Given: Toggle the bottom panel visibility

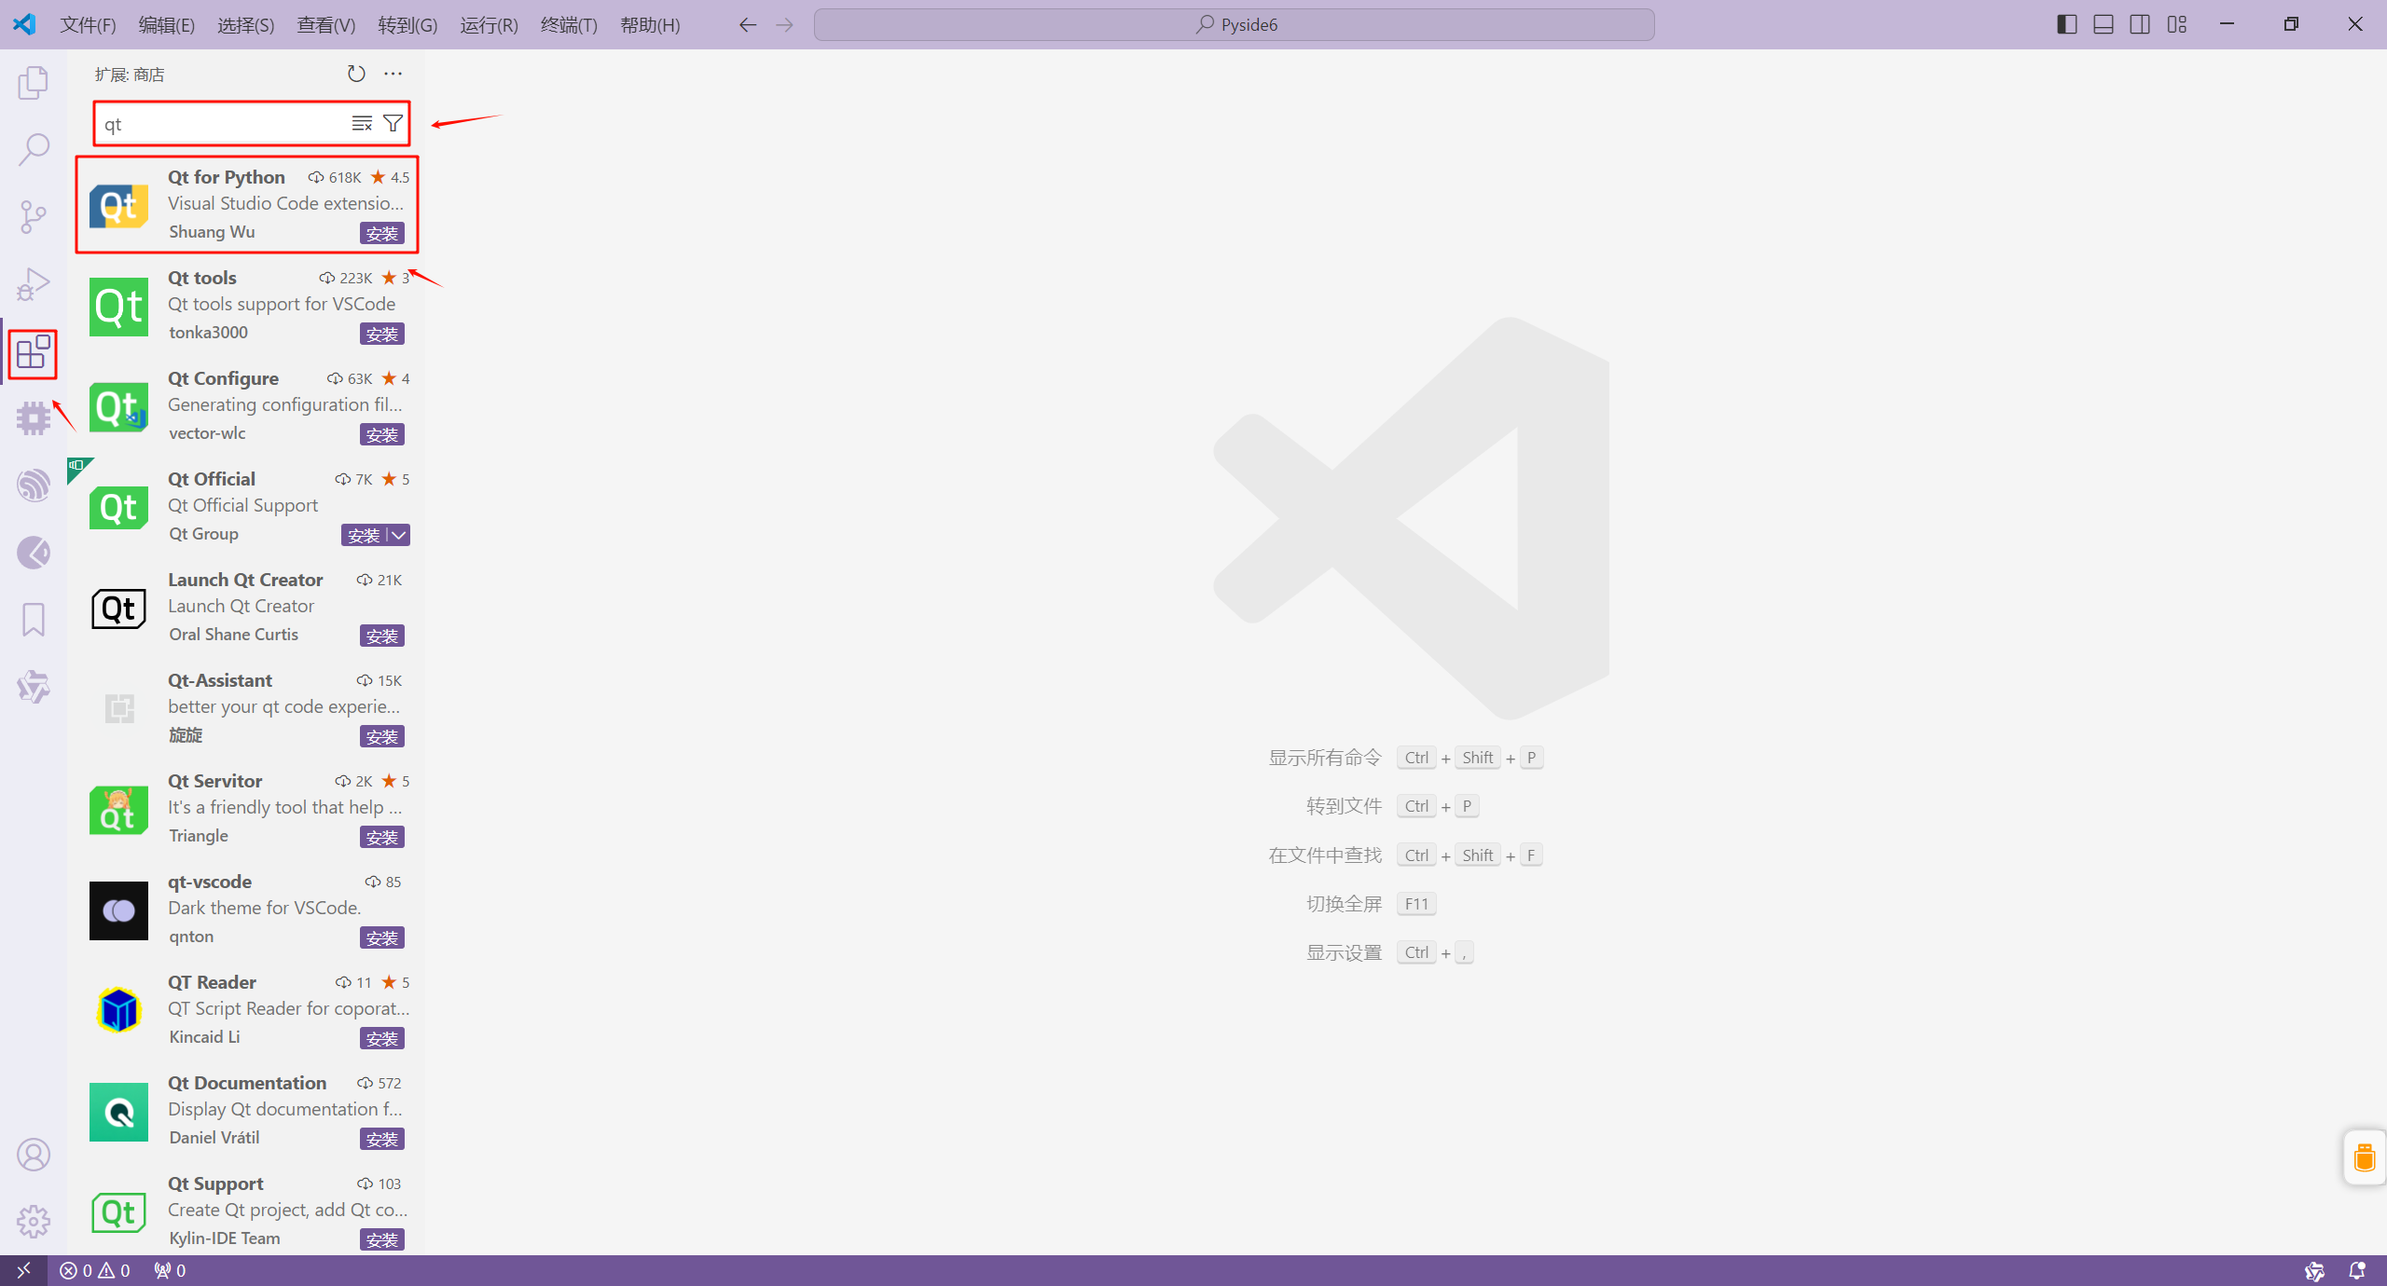Looking at the screenshot, I should [2103, 24].
